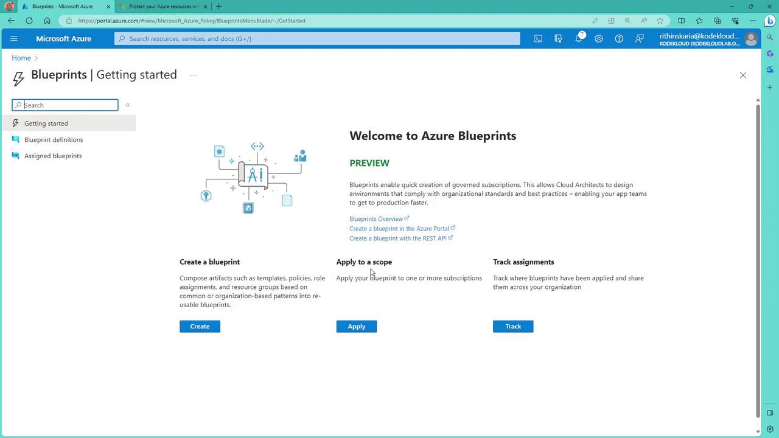Open the browser favorites list

click(699, 21)
